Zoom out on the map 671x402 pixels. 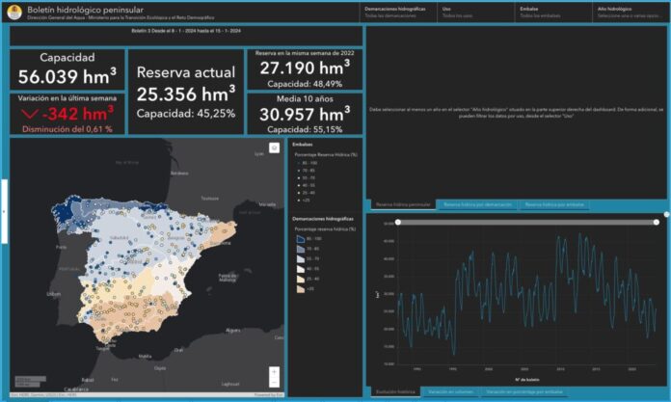pyautogui.click(x=275, y=383)
